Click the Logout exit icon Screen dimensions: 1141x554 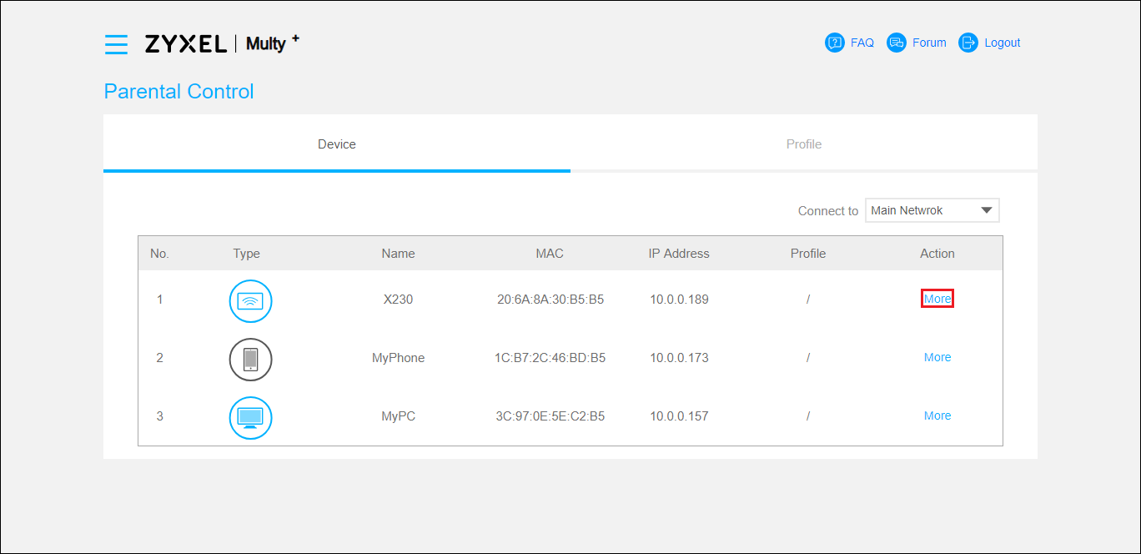tap(968, 43)
